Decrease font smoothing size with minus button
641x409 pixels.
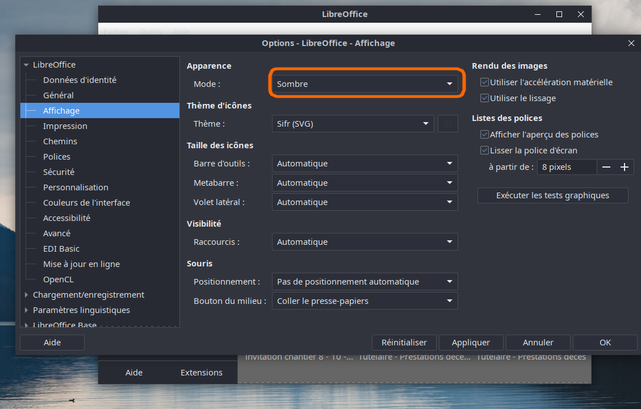tap(606, 167)
